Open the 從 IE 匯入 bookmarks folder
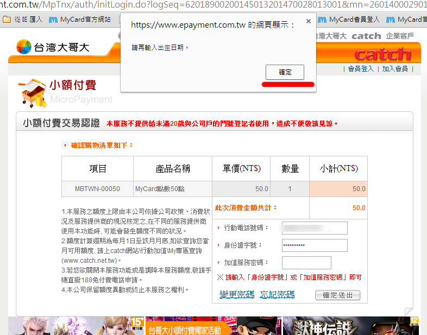This screenshot has height=335, width=427. click(x=22, y=20)
